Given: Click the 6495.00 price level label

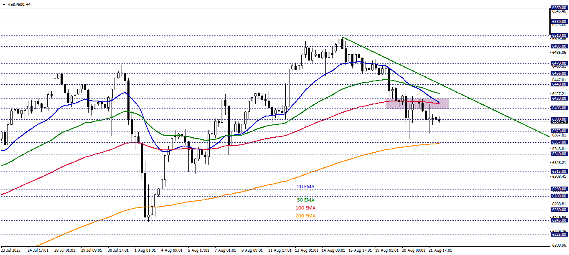Looking at the screenshot, I should tap(559, 46).
